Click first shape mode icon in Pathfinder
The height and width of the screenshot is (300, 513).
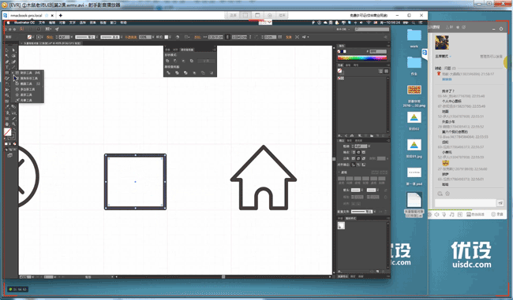coord(167,61)
